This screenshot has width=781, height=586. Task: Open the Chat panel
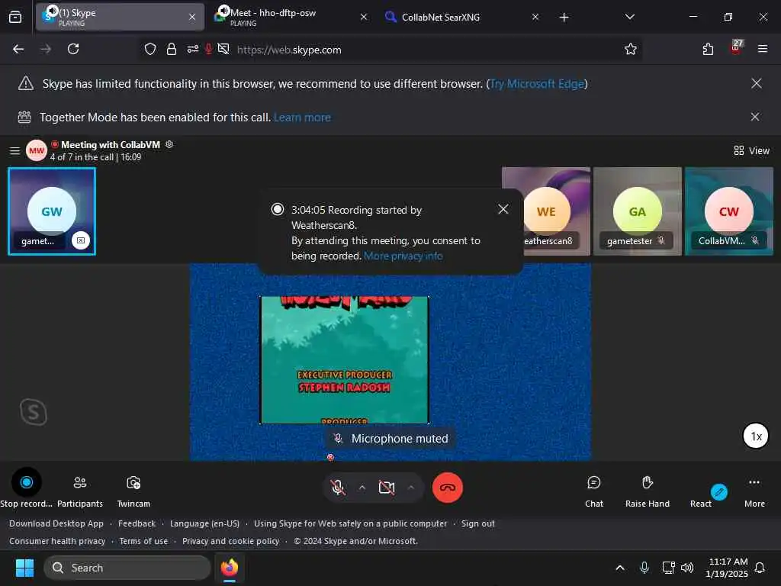click(x=593, y=491)
